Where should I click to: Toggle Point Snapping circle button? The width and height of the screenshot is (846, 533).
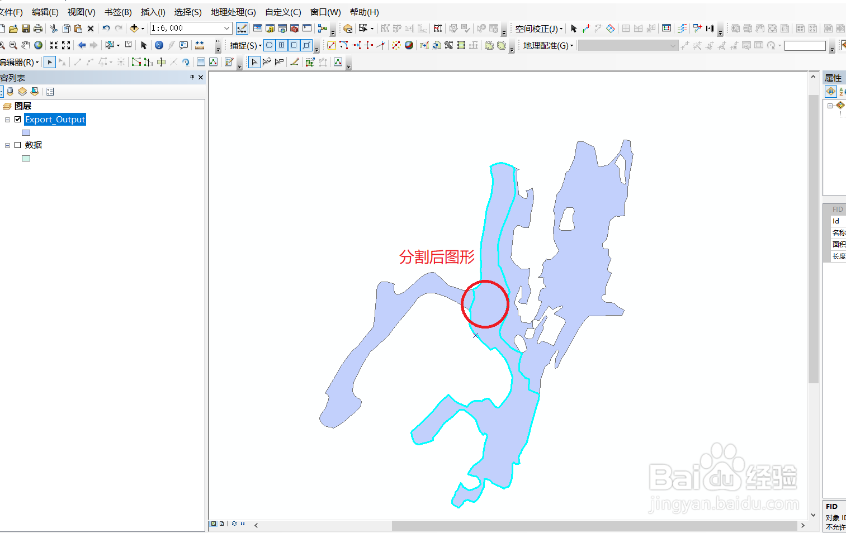coord(270,45)
